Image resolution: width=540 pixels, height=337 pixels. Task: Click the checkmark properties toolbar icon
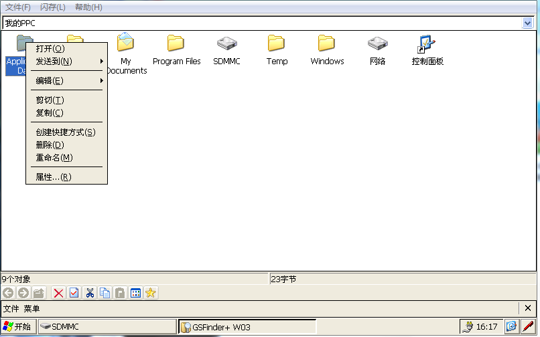74,293
